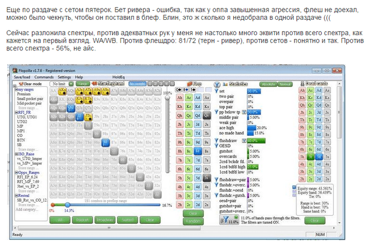Open the Save/load menu

[22, 77]
